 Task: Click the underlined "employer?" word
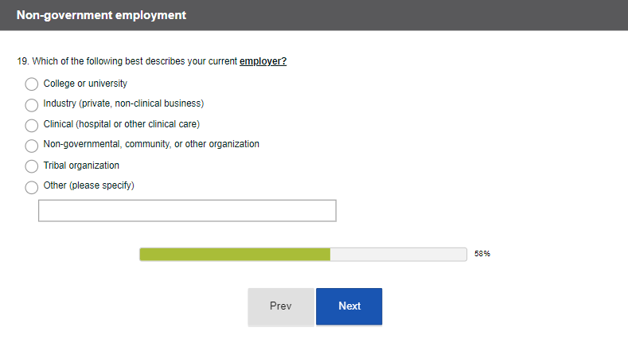[263, 61]
